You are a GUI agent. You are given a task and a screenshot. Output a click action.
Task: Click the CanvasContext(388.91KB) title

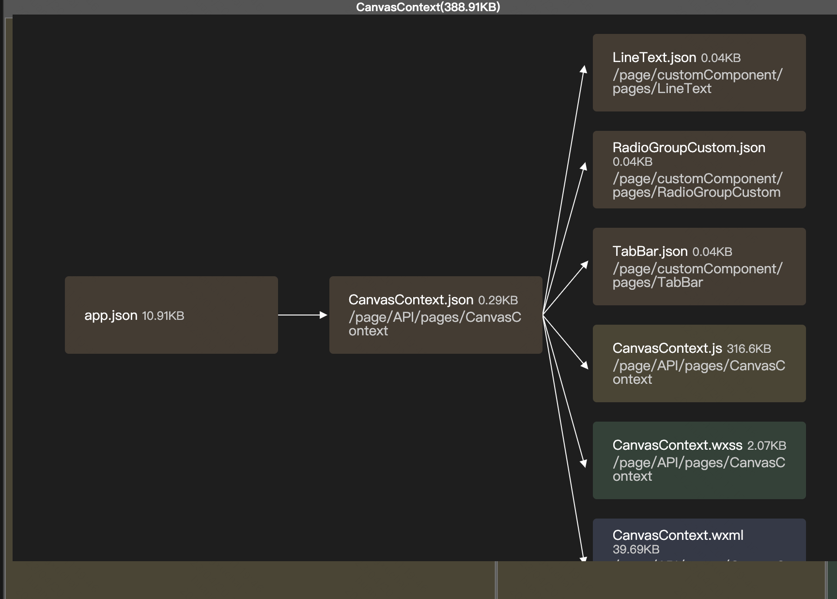pyautogui.click(x=428, y=7)
